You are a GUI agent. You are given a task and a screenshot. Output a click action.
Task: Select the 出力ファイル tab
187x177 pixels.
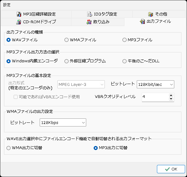(x=155, y=21)
